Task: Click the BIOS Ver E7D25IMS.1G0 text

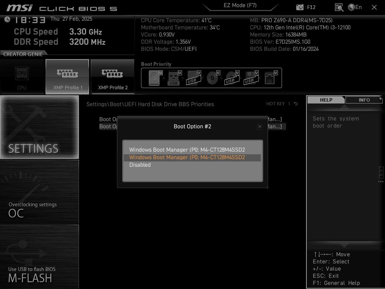Action: pyautogui.click(x=280, y=42)
